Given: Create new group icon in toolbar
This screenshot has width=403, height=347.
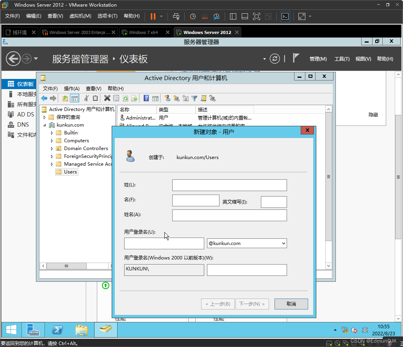Looking at the screenshot, I should click(177, 98).
